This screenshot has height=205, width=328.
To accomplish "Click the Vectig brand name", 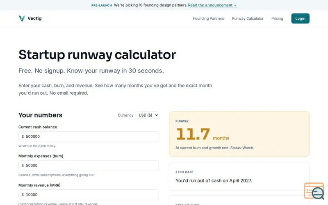I will 34,18.
